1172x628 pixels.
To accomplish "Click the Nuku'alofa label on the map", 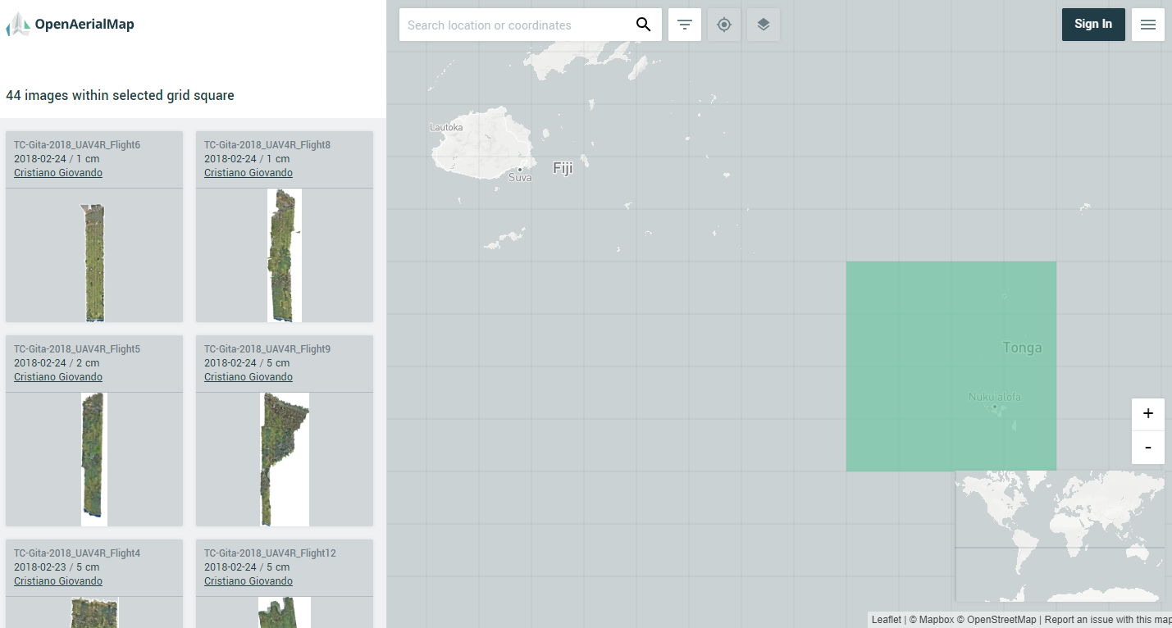I will (x=995, y=397).
